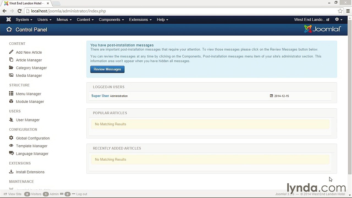352x198 pixels.
Task: Open the Users dropdown menu
Action: pos(44,20)
